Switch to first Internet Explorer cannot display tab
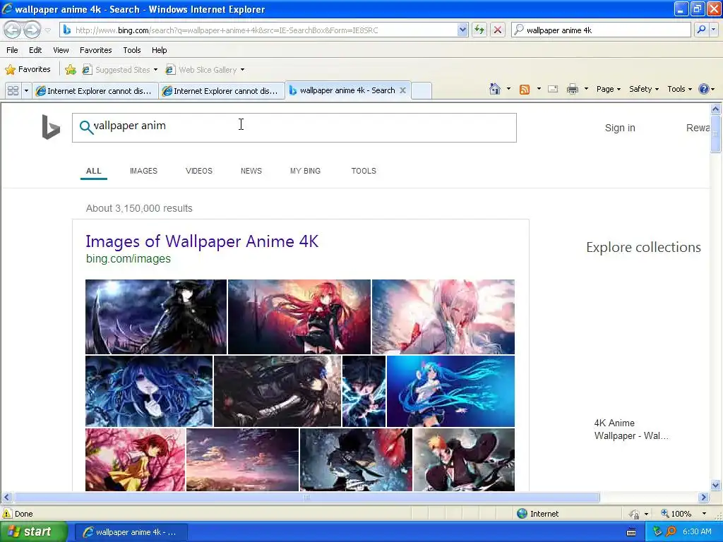Screen dimensions: 723x542 pos(95,91)
